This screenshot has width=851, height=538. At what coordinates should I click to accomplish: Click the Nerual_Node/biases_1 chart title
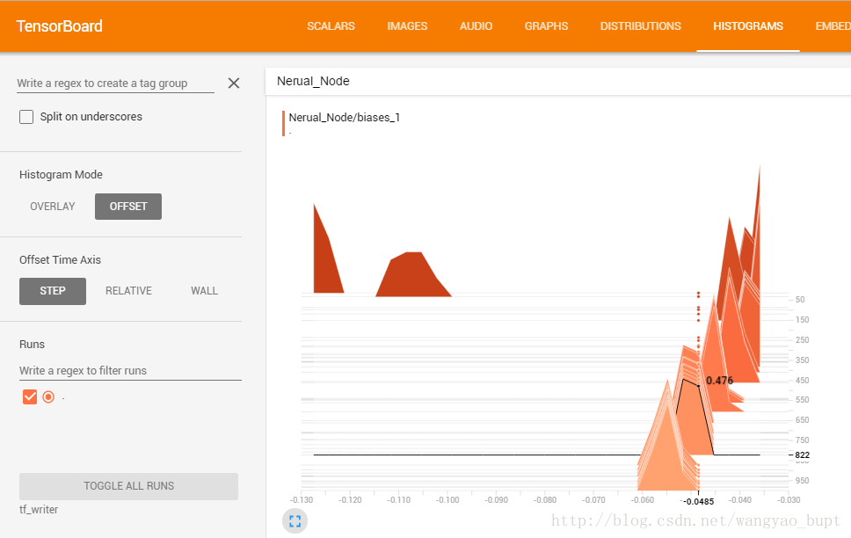coord(344,117)
